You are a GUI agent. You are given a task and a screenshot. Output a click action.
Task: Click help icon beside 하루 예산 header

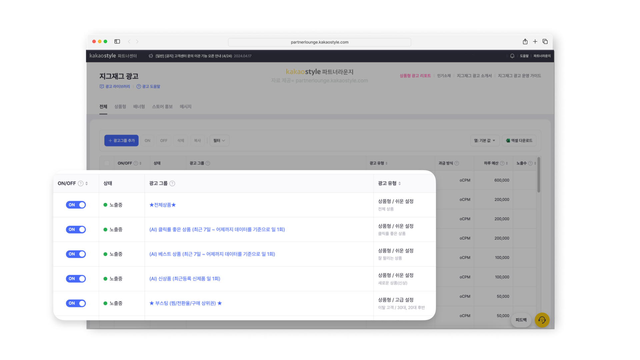[x=502, y=163]
